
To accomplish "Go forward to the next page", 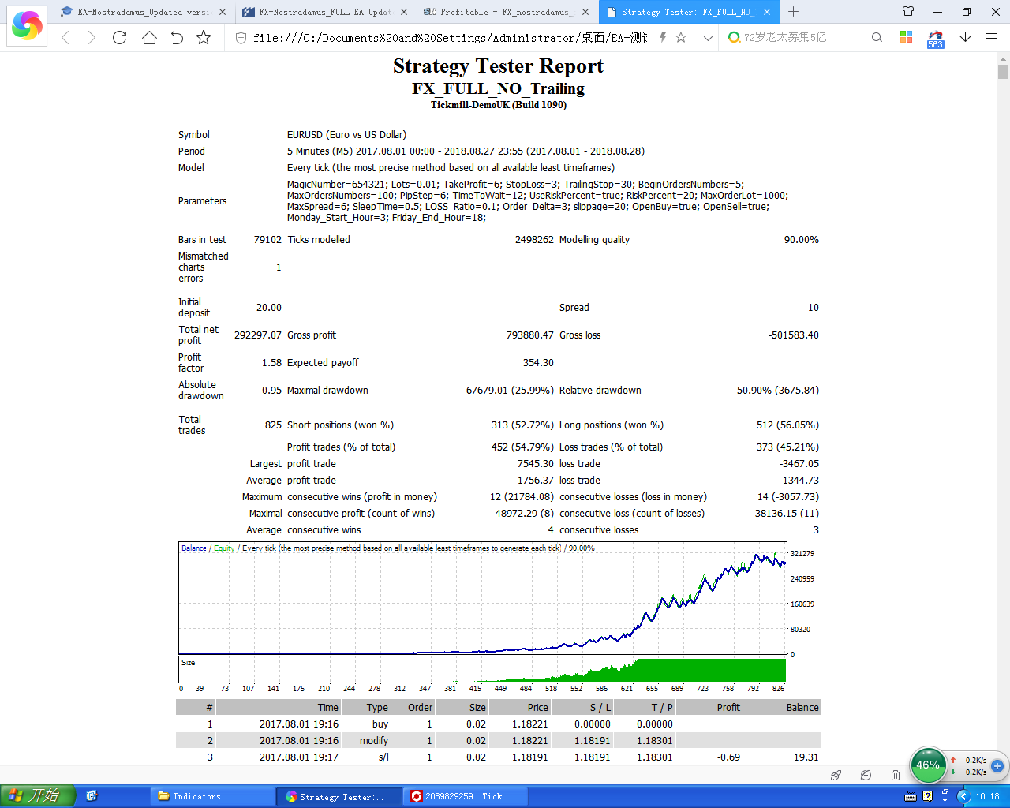I will coord(92,37).
